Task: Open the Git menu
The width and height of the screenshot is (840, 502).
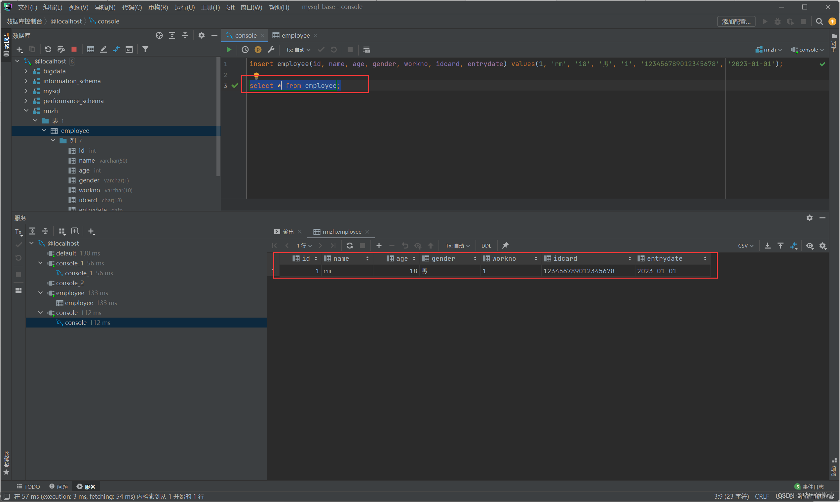Action: (x=230, y=7)
